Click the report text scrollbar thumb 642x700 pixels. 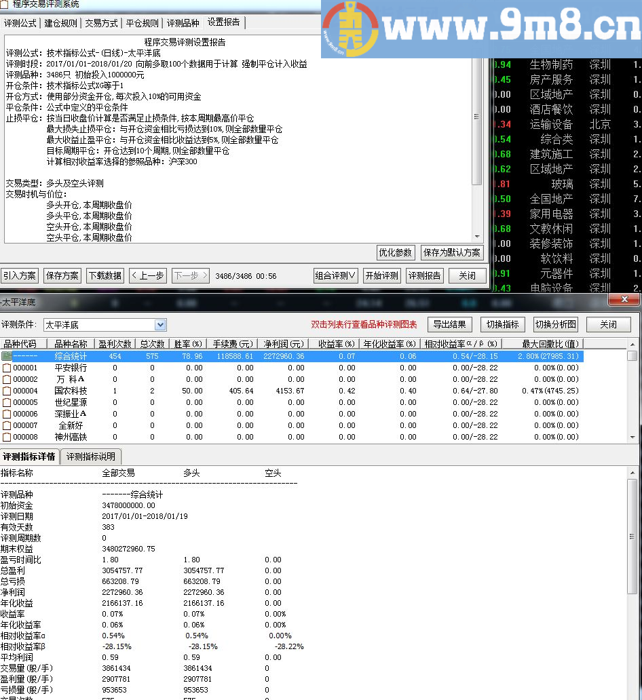click(477, 118)
